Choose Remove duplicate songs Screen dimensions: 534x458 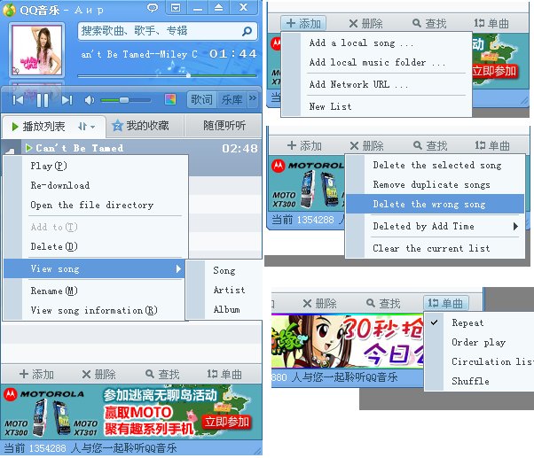click(x=435, y=184)
